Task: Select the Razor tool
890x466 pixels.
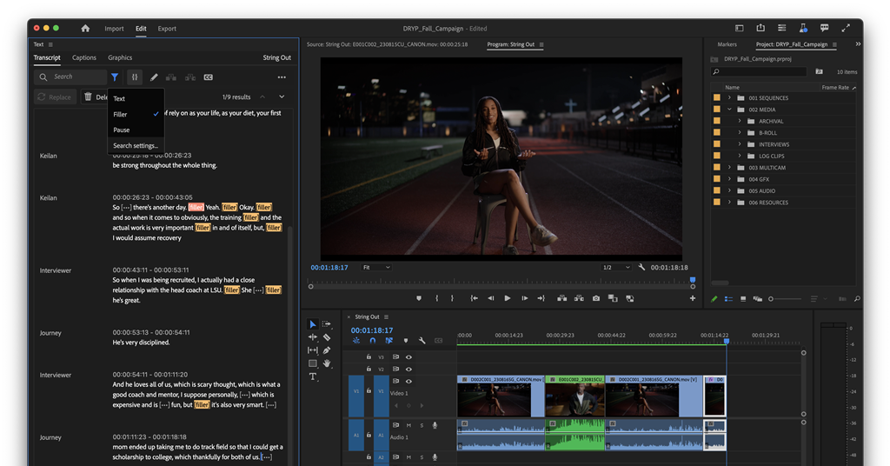Action: click(327, 337)
